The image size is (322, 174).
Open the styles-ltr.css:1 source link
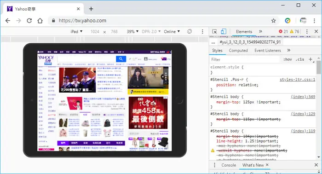(x=297, y=80)
